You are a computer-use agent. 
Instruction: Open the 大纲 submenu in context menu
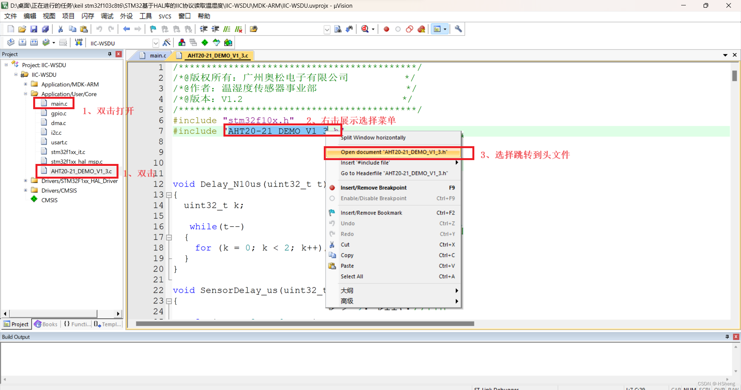coord(394,290)
